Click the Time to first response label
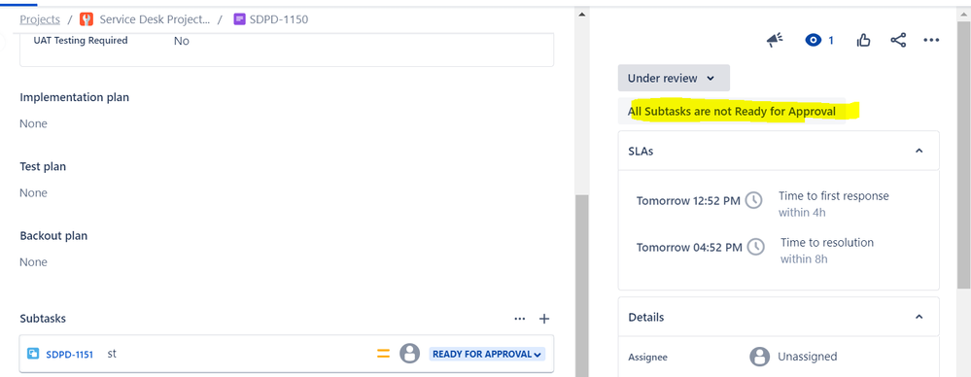This screenshot has width=971, height=377. pyautogui.click(x=834, y=196)
